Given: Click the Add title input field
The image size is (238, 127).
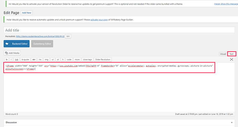Looking at the screenshot, I should pos(119,30).
